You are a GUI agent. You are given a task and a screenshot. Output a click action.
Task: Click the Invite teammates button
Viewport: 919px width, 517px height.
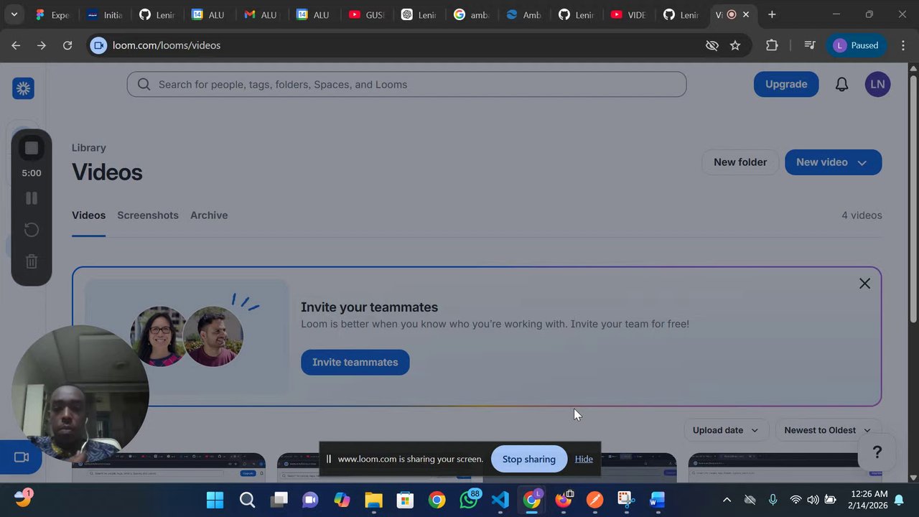355,362
